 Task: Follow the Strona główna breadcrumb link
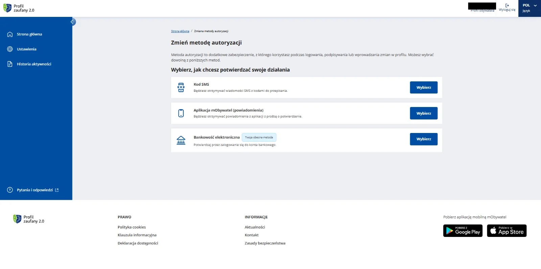(180, 31)
